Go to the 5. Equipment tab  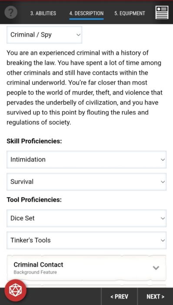(130, 13)
